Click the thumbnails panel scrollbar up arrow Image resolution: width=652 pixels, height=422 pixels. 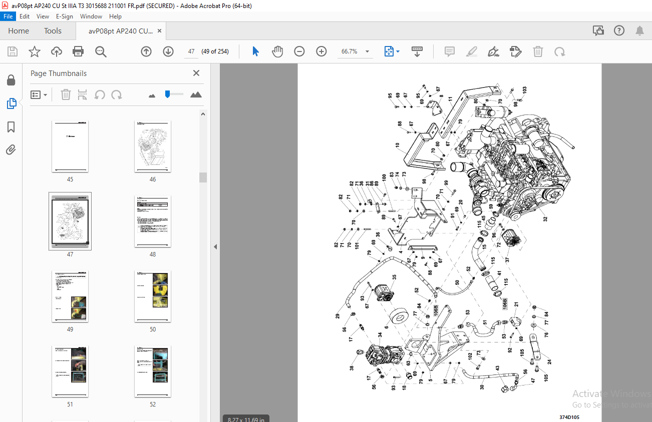tap(203, 114)
